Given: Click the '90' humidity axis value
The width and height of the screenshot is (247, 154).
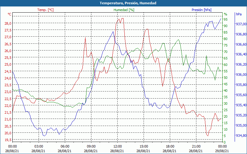Looking at the screenshot, I should click(226, 26).
